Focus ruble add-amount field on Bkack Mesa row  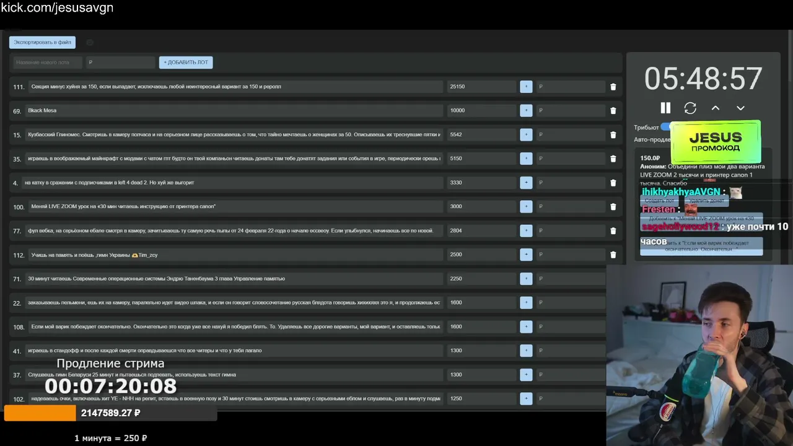tap(571, 110)
